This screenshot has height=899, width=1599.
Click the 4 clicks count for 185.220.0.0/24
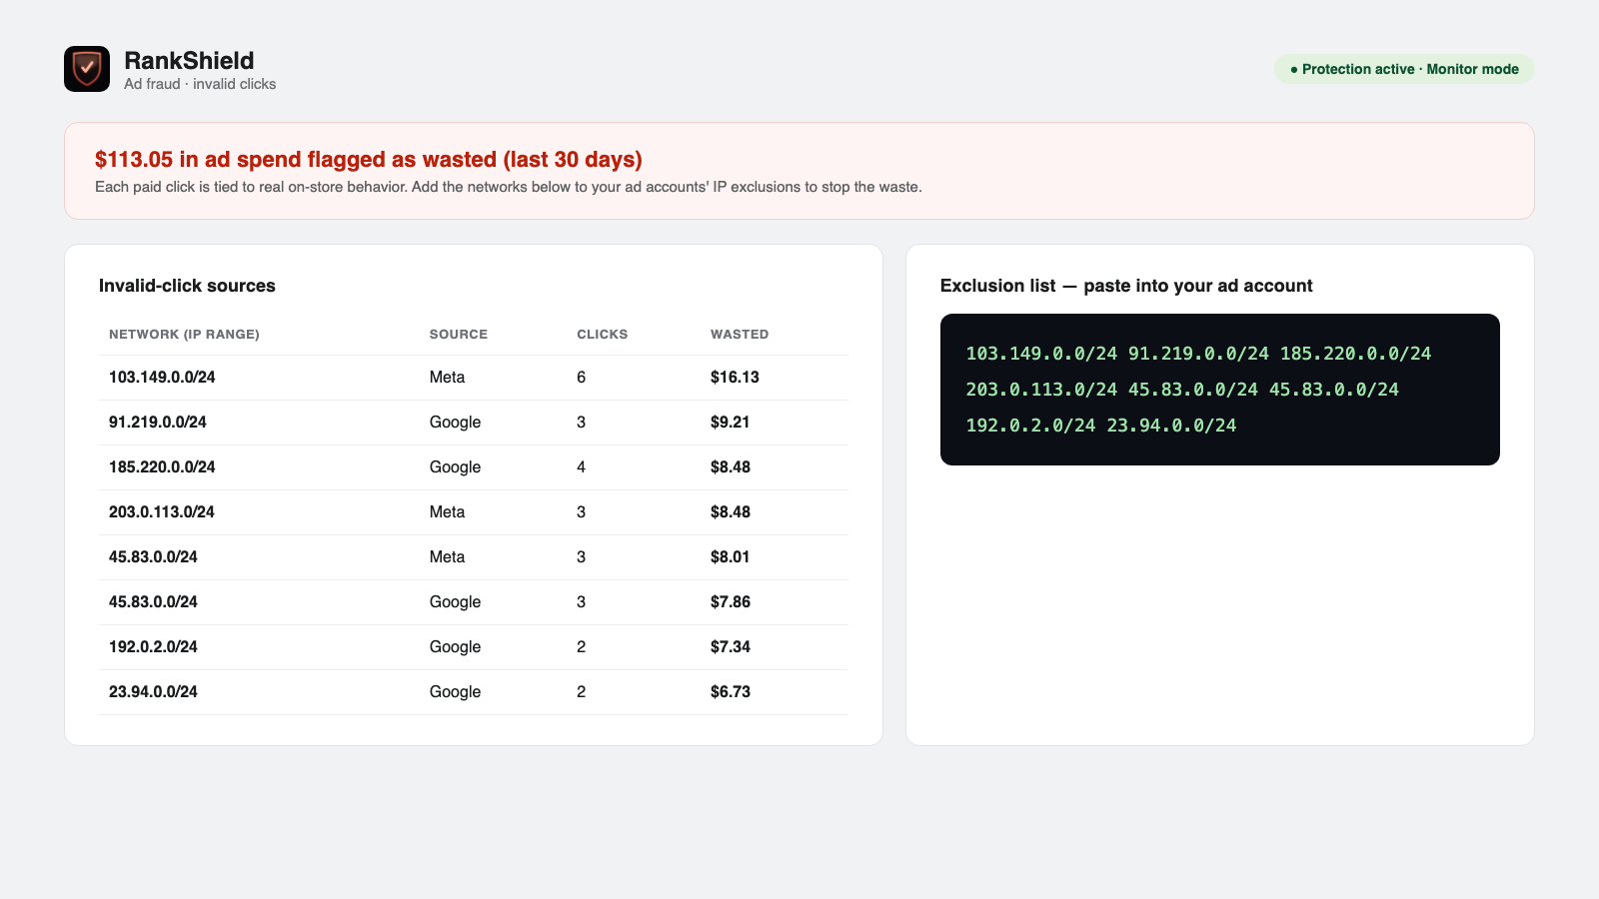click(x=581, y=467)
